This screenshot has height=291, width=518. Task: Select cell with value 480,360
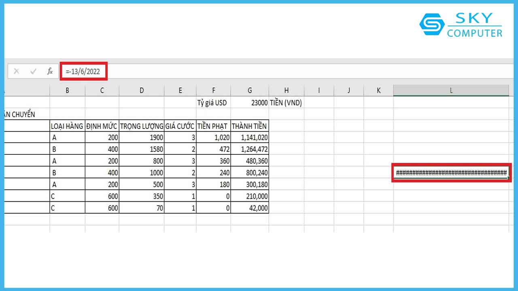point(250,161)
